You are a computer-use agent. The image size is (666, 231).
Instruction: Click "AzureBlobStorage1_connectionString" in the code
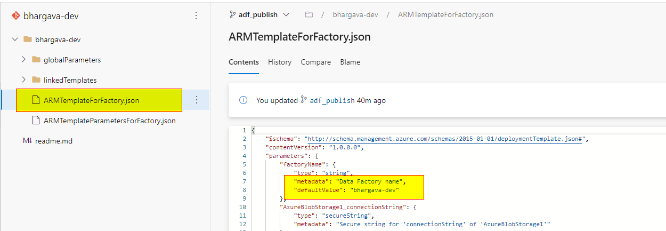343,207
